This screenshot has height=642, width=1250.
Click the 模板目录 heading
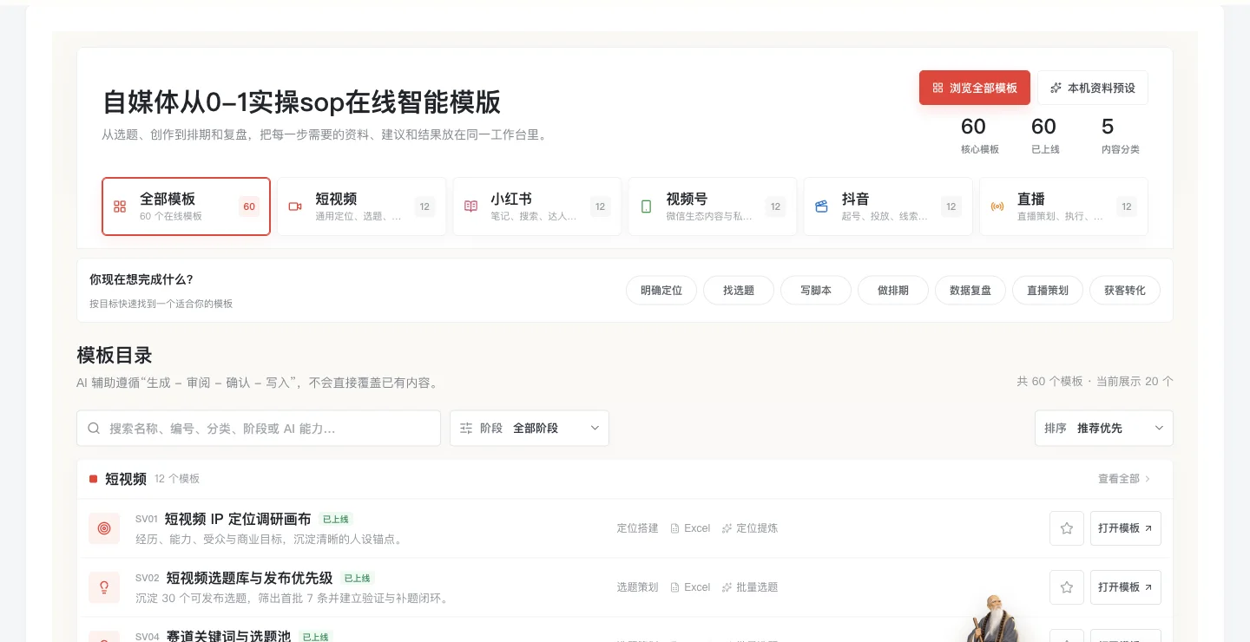115,356
